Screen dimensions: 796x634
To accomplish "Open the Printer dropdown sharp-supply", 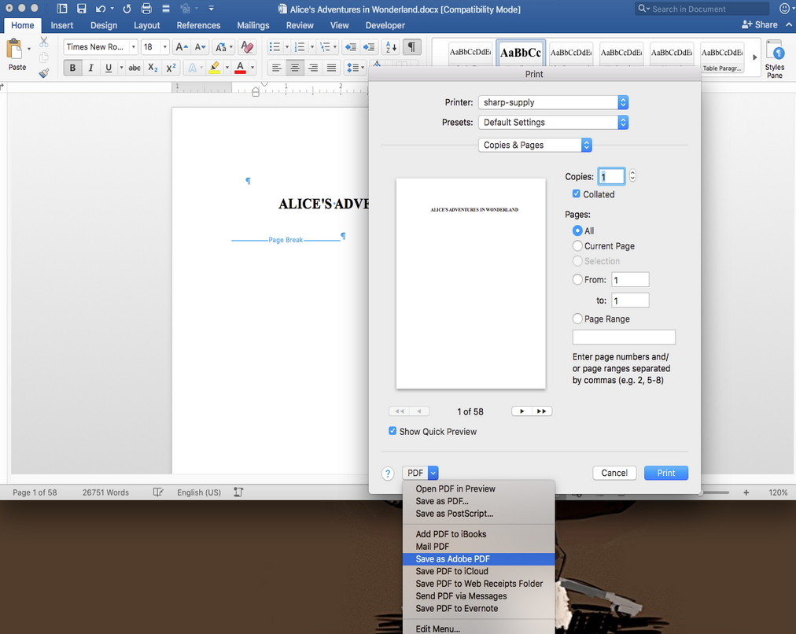I will click(553, 102).
